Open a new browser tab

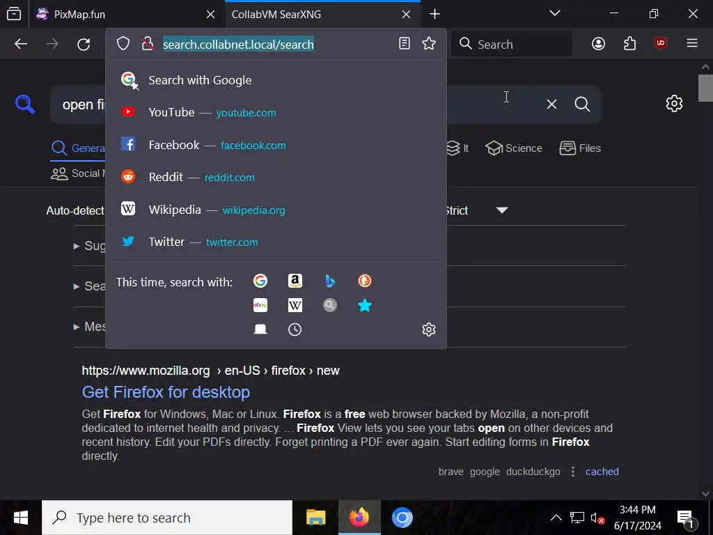coord(434,14)
